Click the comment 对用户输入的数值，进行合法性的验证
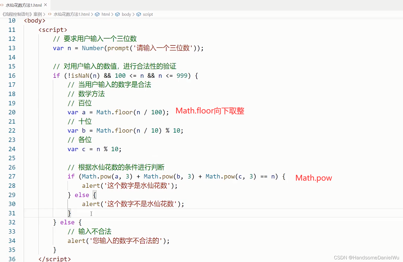The width and height of the screenshot is (403, 262). (115, 66)
